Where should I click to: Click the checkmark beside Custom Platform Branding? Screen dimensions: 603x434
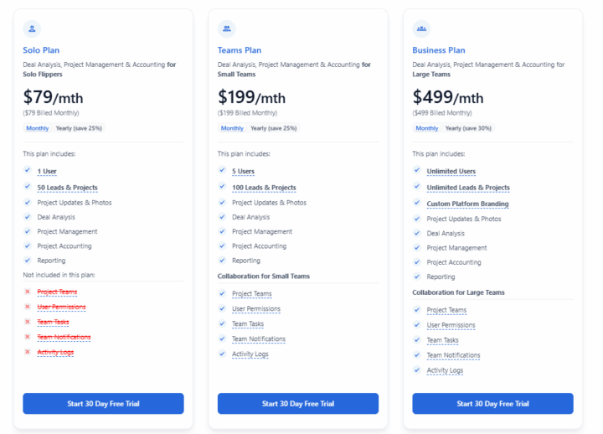point(417,203)
